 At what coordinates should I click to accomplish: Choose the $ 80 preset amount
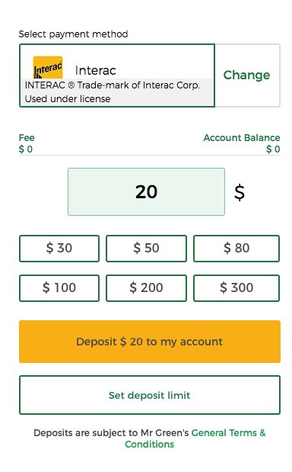click(x=236, y=249)
